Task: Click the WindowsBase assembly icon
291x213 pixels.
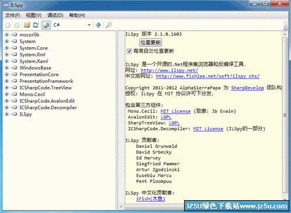Action: point(15,68)
